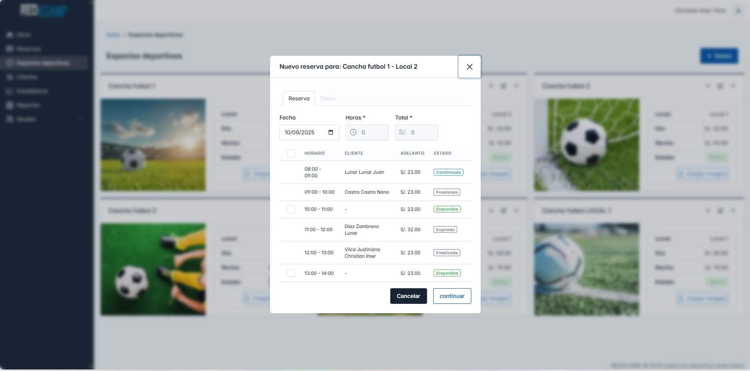Close the Nuevo reserva dialog with X

click(x=469, y=67)
